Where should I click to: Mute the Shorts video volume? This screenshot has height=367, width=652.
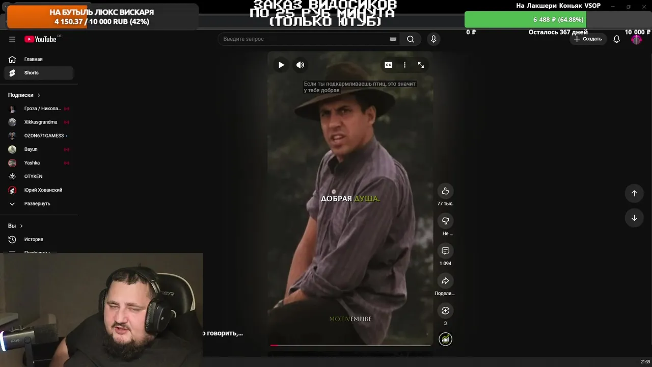pyautogui.click(x=300, y=65)
